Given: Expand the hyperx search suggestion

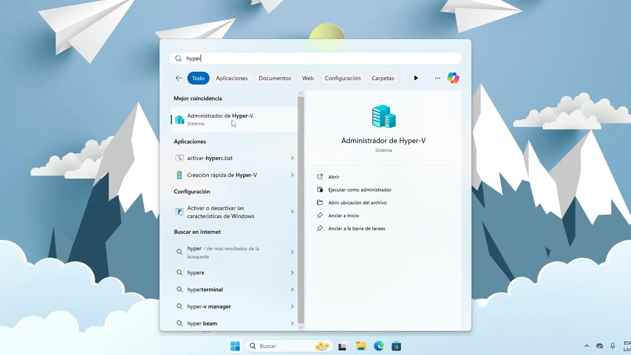Looking at the screenshot, I should click(292, 272).
